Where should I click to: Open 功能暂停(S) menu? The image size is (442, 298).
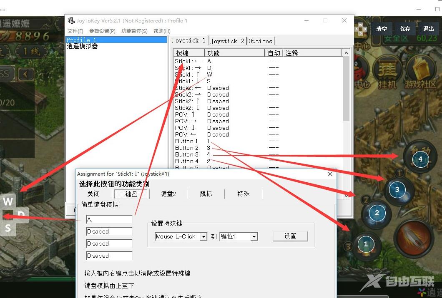134,31
